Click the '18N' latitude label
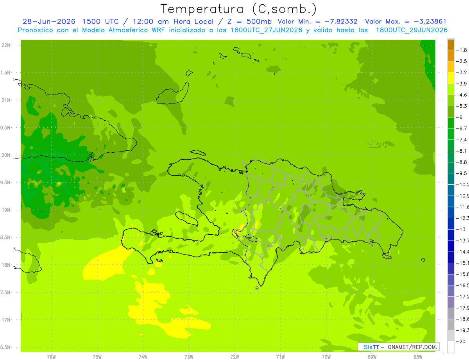The image size is (469, 362). pyautogui.click(x=6, y=265)
